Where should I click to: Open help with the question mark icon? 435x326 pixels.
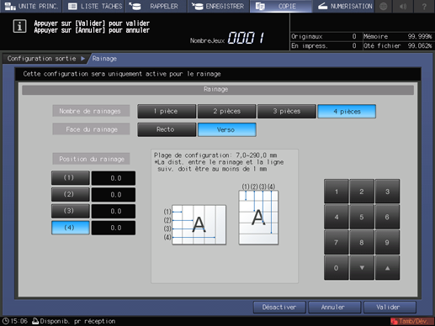click(x=424, y=6)
